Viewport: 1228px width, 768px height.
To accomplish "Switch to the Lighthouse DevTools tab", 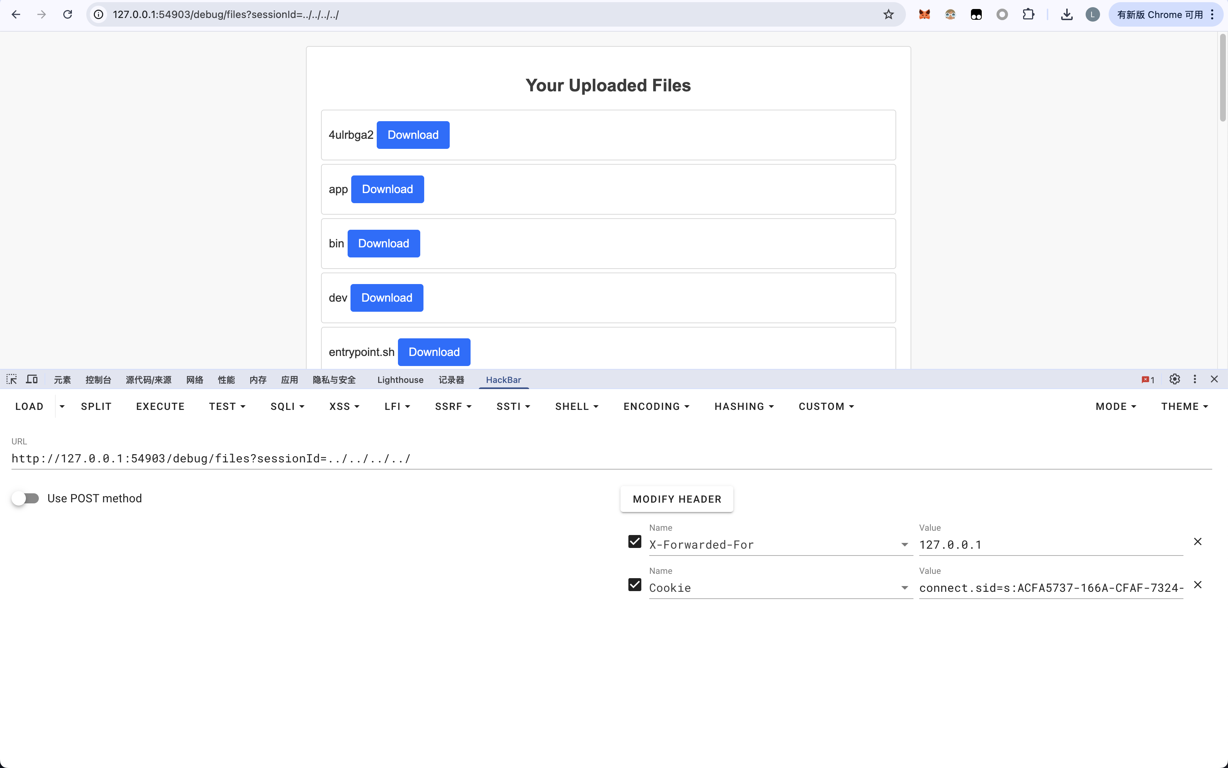I will [x=400, y=380].
